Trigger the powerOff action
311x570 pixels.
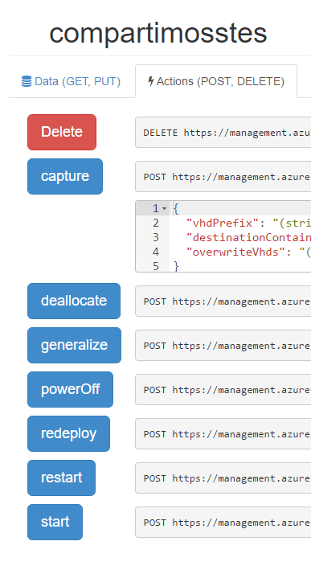(x=70, y=389)
